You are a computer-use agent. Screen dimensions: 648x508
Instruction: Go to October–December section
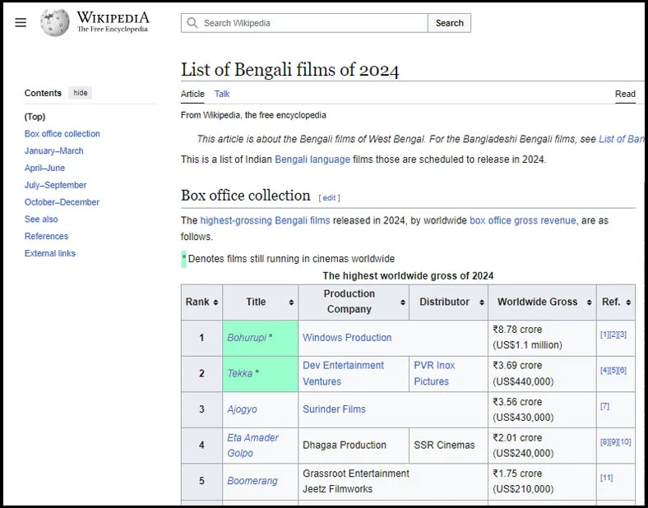(62, 202)
